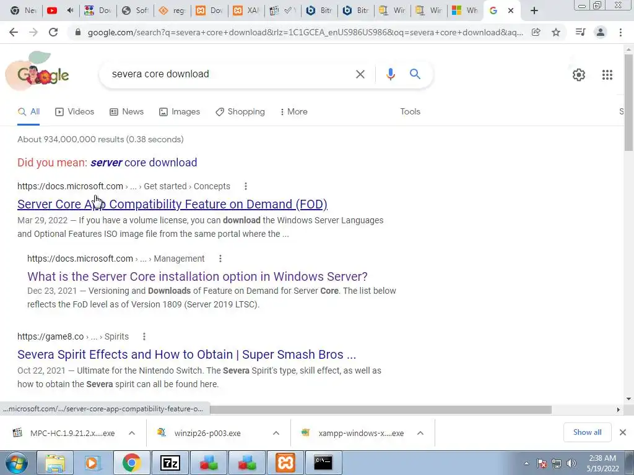
Task: Open Chrome three-dot menu
Action: [620, 32]
